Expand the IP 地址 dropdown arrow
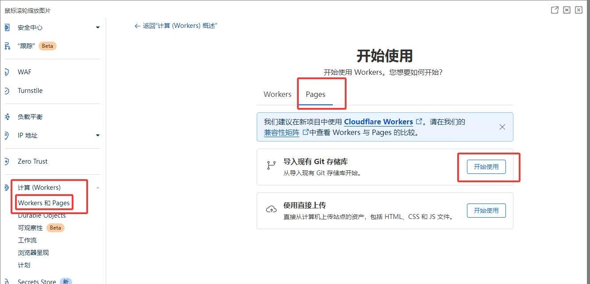The width and height of the screenshot is (590, 284). click(x=97, y=135)
